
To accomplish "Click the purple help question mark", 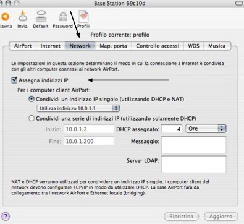I will point(6,217).
